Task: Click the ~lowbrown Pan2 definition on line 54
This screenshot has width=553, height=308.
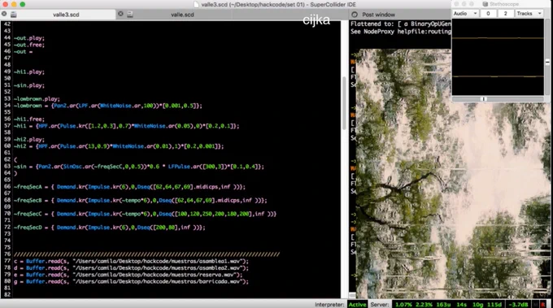Action: 107,106
